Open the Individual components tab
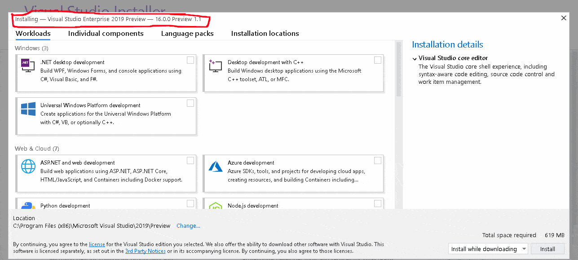This screenshot has width=578, height=260. (x=106, y=34)
